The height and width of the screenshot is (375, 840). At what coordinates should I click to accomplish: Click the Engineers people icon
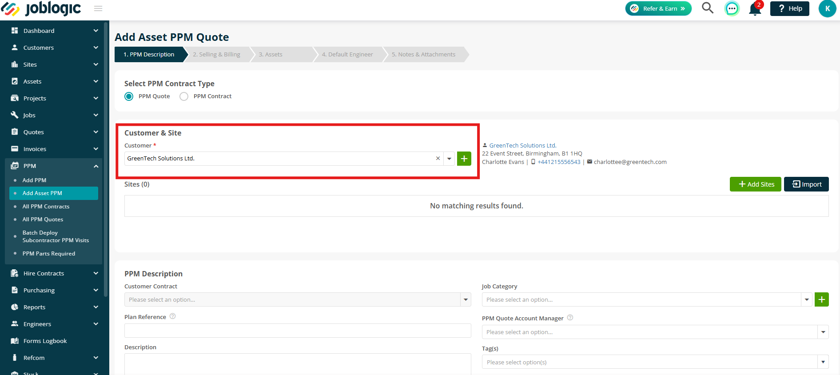[15, 324]
